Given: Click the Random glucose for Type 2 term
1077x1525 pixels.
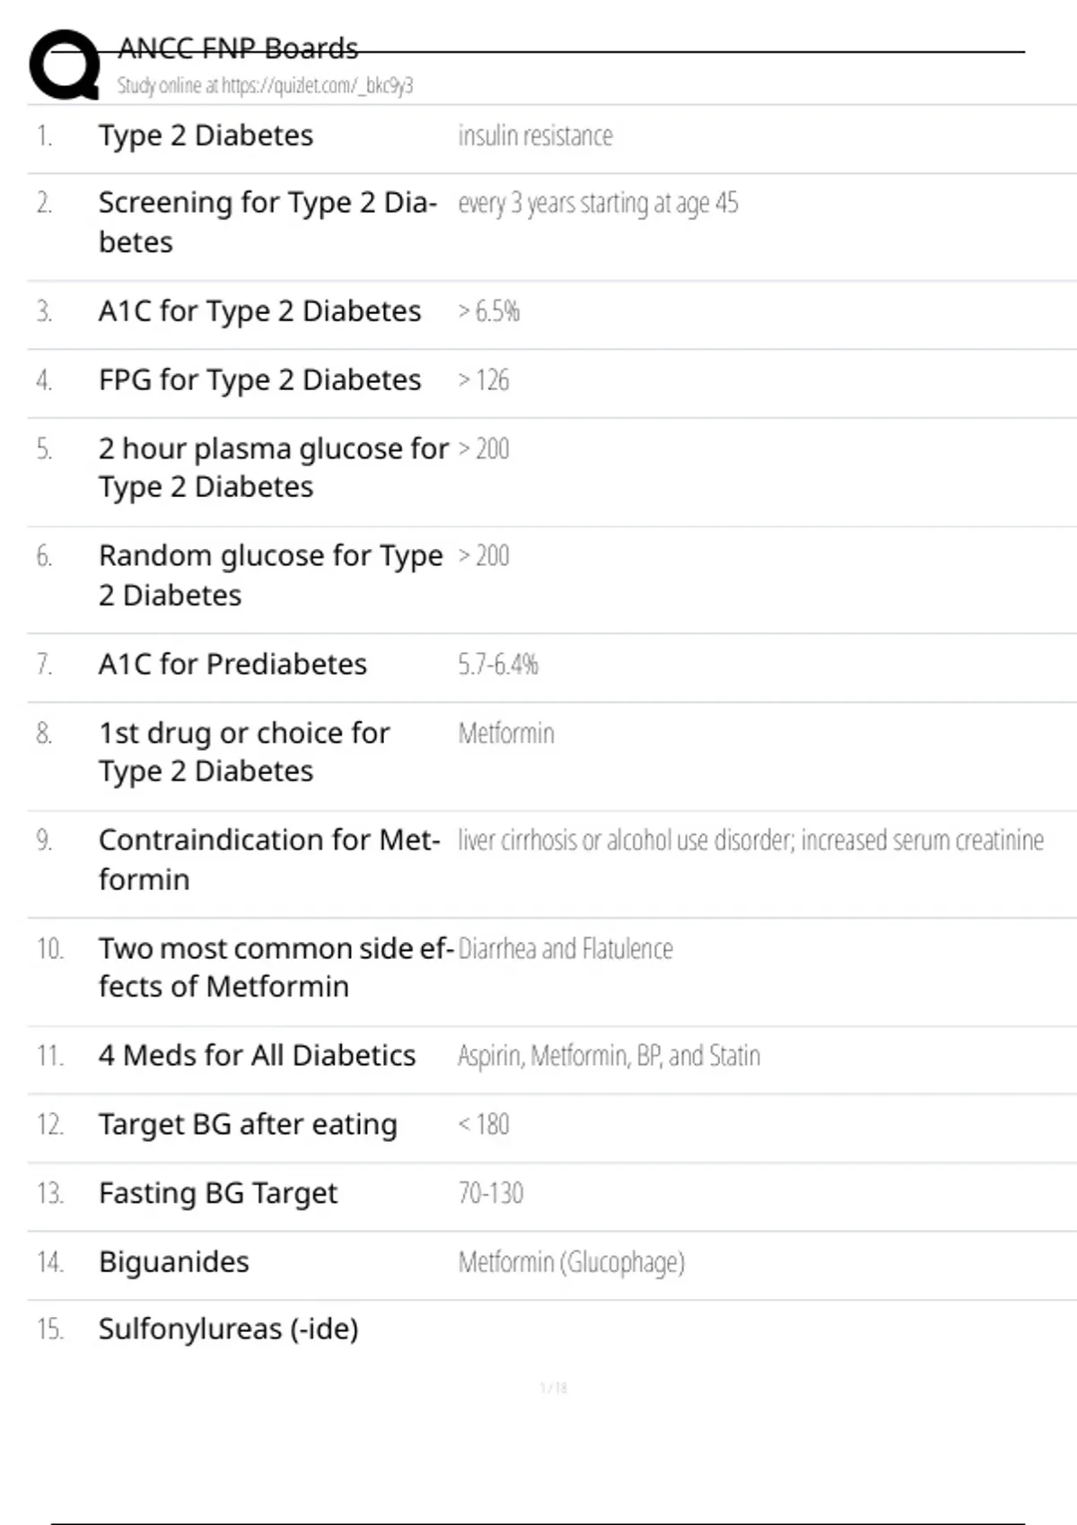Looking at the screenshot, I should pyautogui.click(x=270, y=575).
